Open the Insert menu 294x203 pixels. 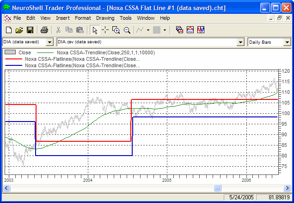(63, 18)
